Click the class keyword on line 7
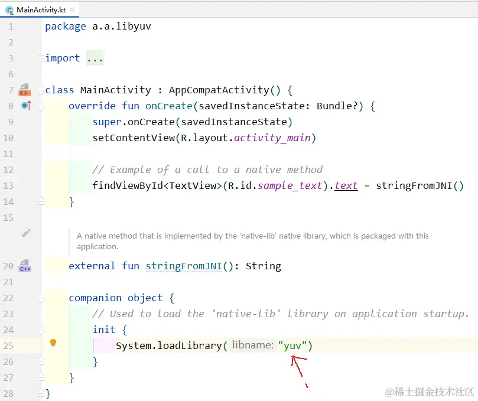Image resolution: width=478 pixels, height=401 pixels. point(60,90)
